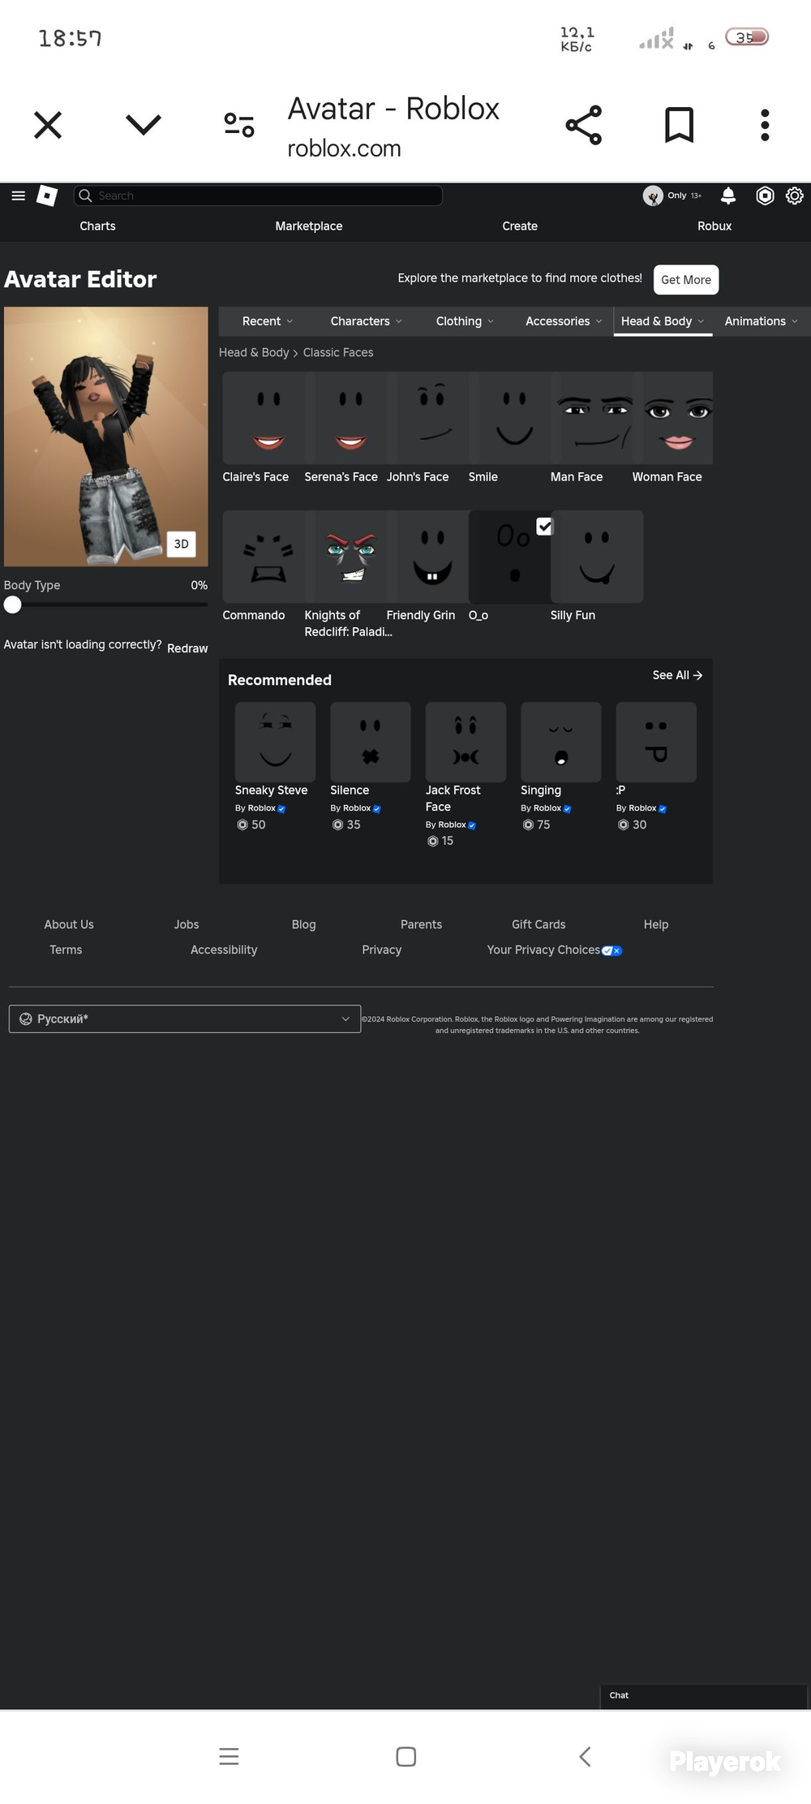811x1804 pixels.
Task: Uncheck the equipped O_o face checkbox
Action: [x=544, y=527]
